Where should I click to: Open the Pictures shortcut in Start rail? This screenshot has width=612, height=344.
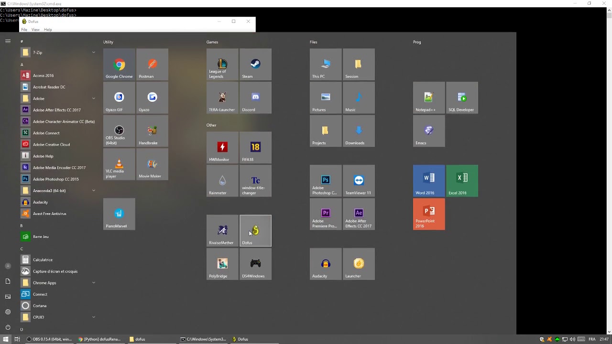pyautogui.click(x=8, y=297)
